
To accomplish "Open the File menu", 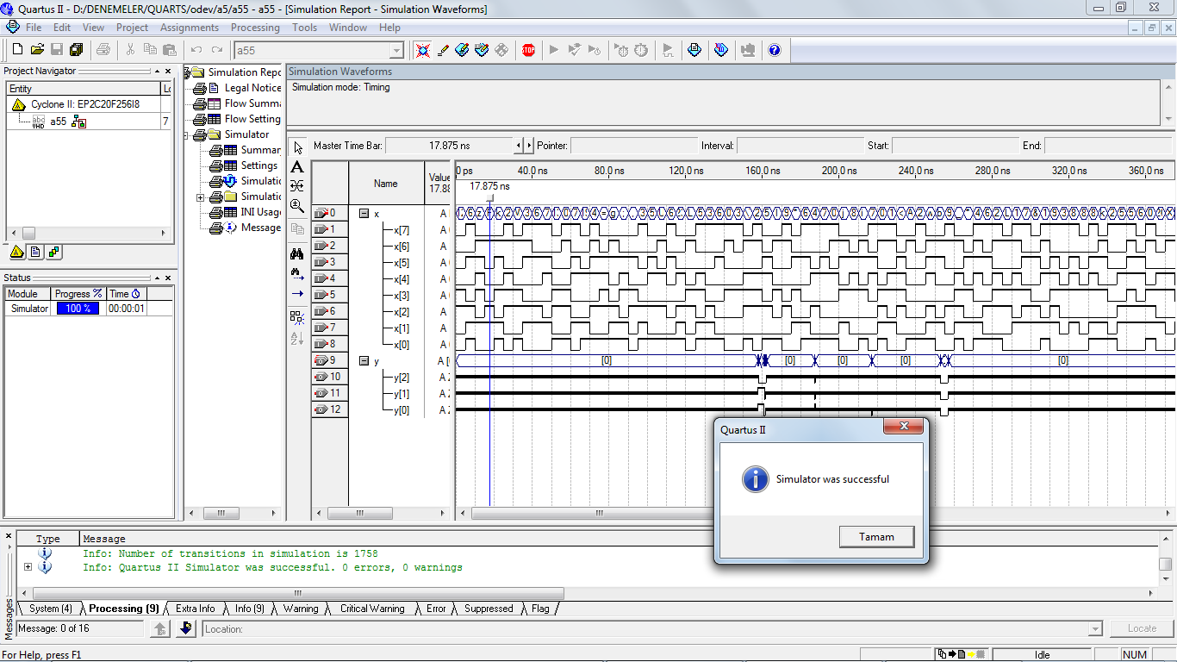I will pos(34,28).
